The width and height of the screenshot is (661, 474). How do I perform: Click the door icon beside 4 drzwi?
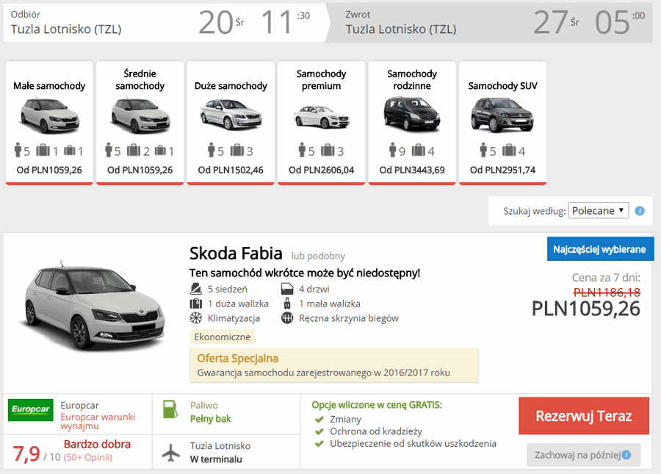point(287,289)
